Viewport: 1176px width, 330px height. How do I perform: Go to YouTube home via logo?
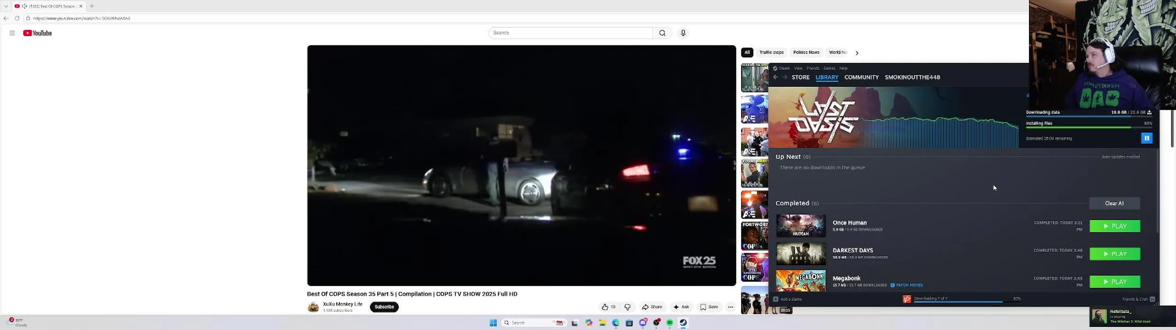tap(38, 33)
